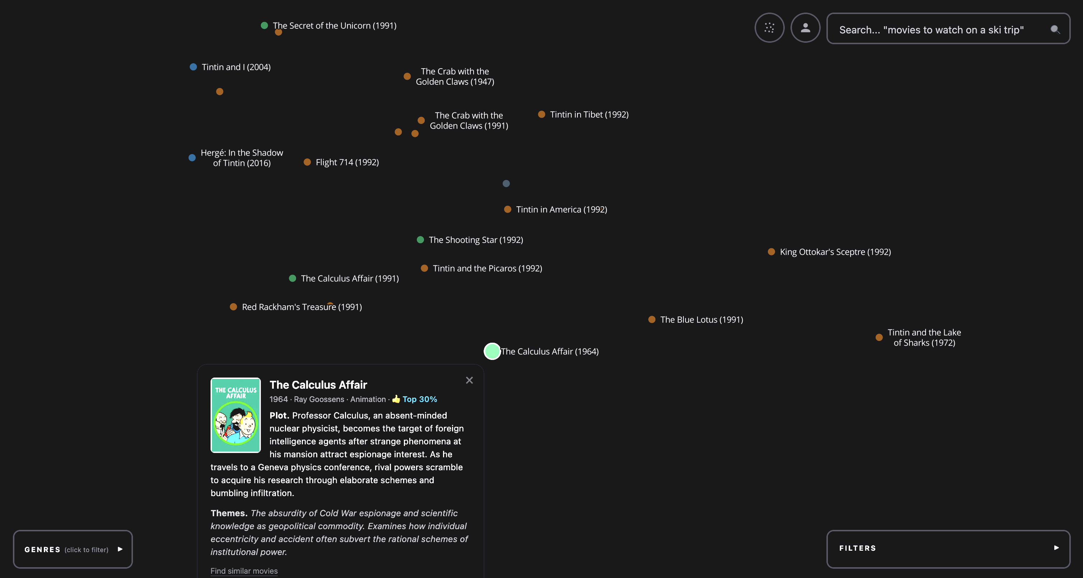Type in the movie search field
Image resolution: width=1083 pixels, height=578 pixels.
(x=937, y=29)
